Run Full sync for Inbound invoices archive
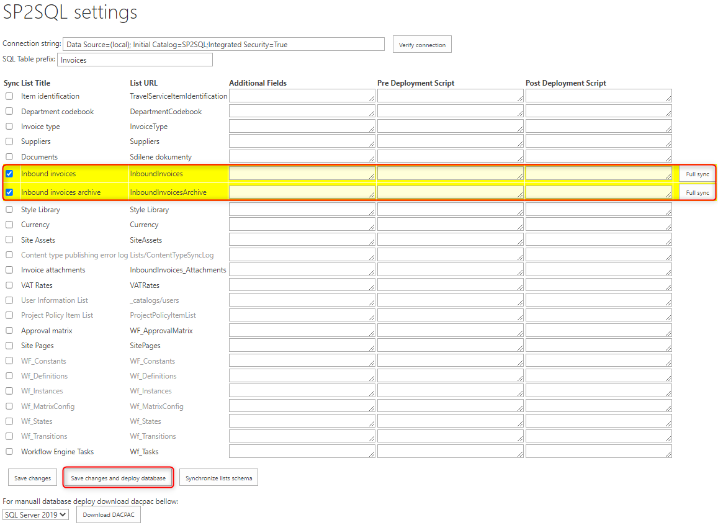The width and height of the screenshot is (718, 525). (x=697, y=193)
